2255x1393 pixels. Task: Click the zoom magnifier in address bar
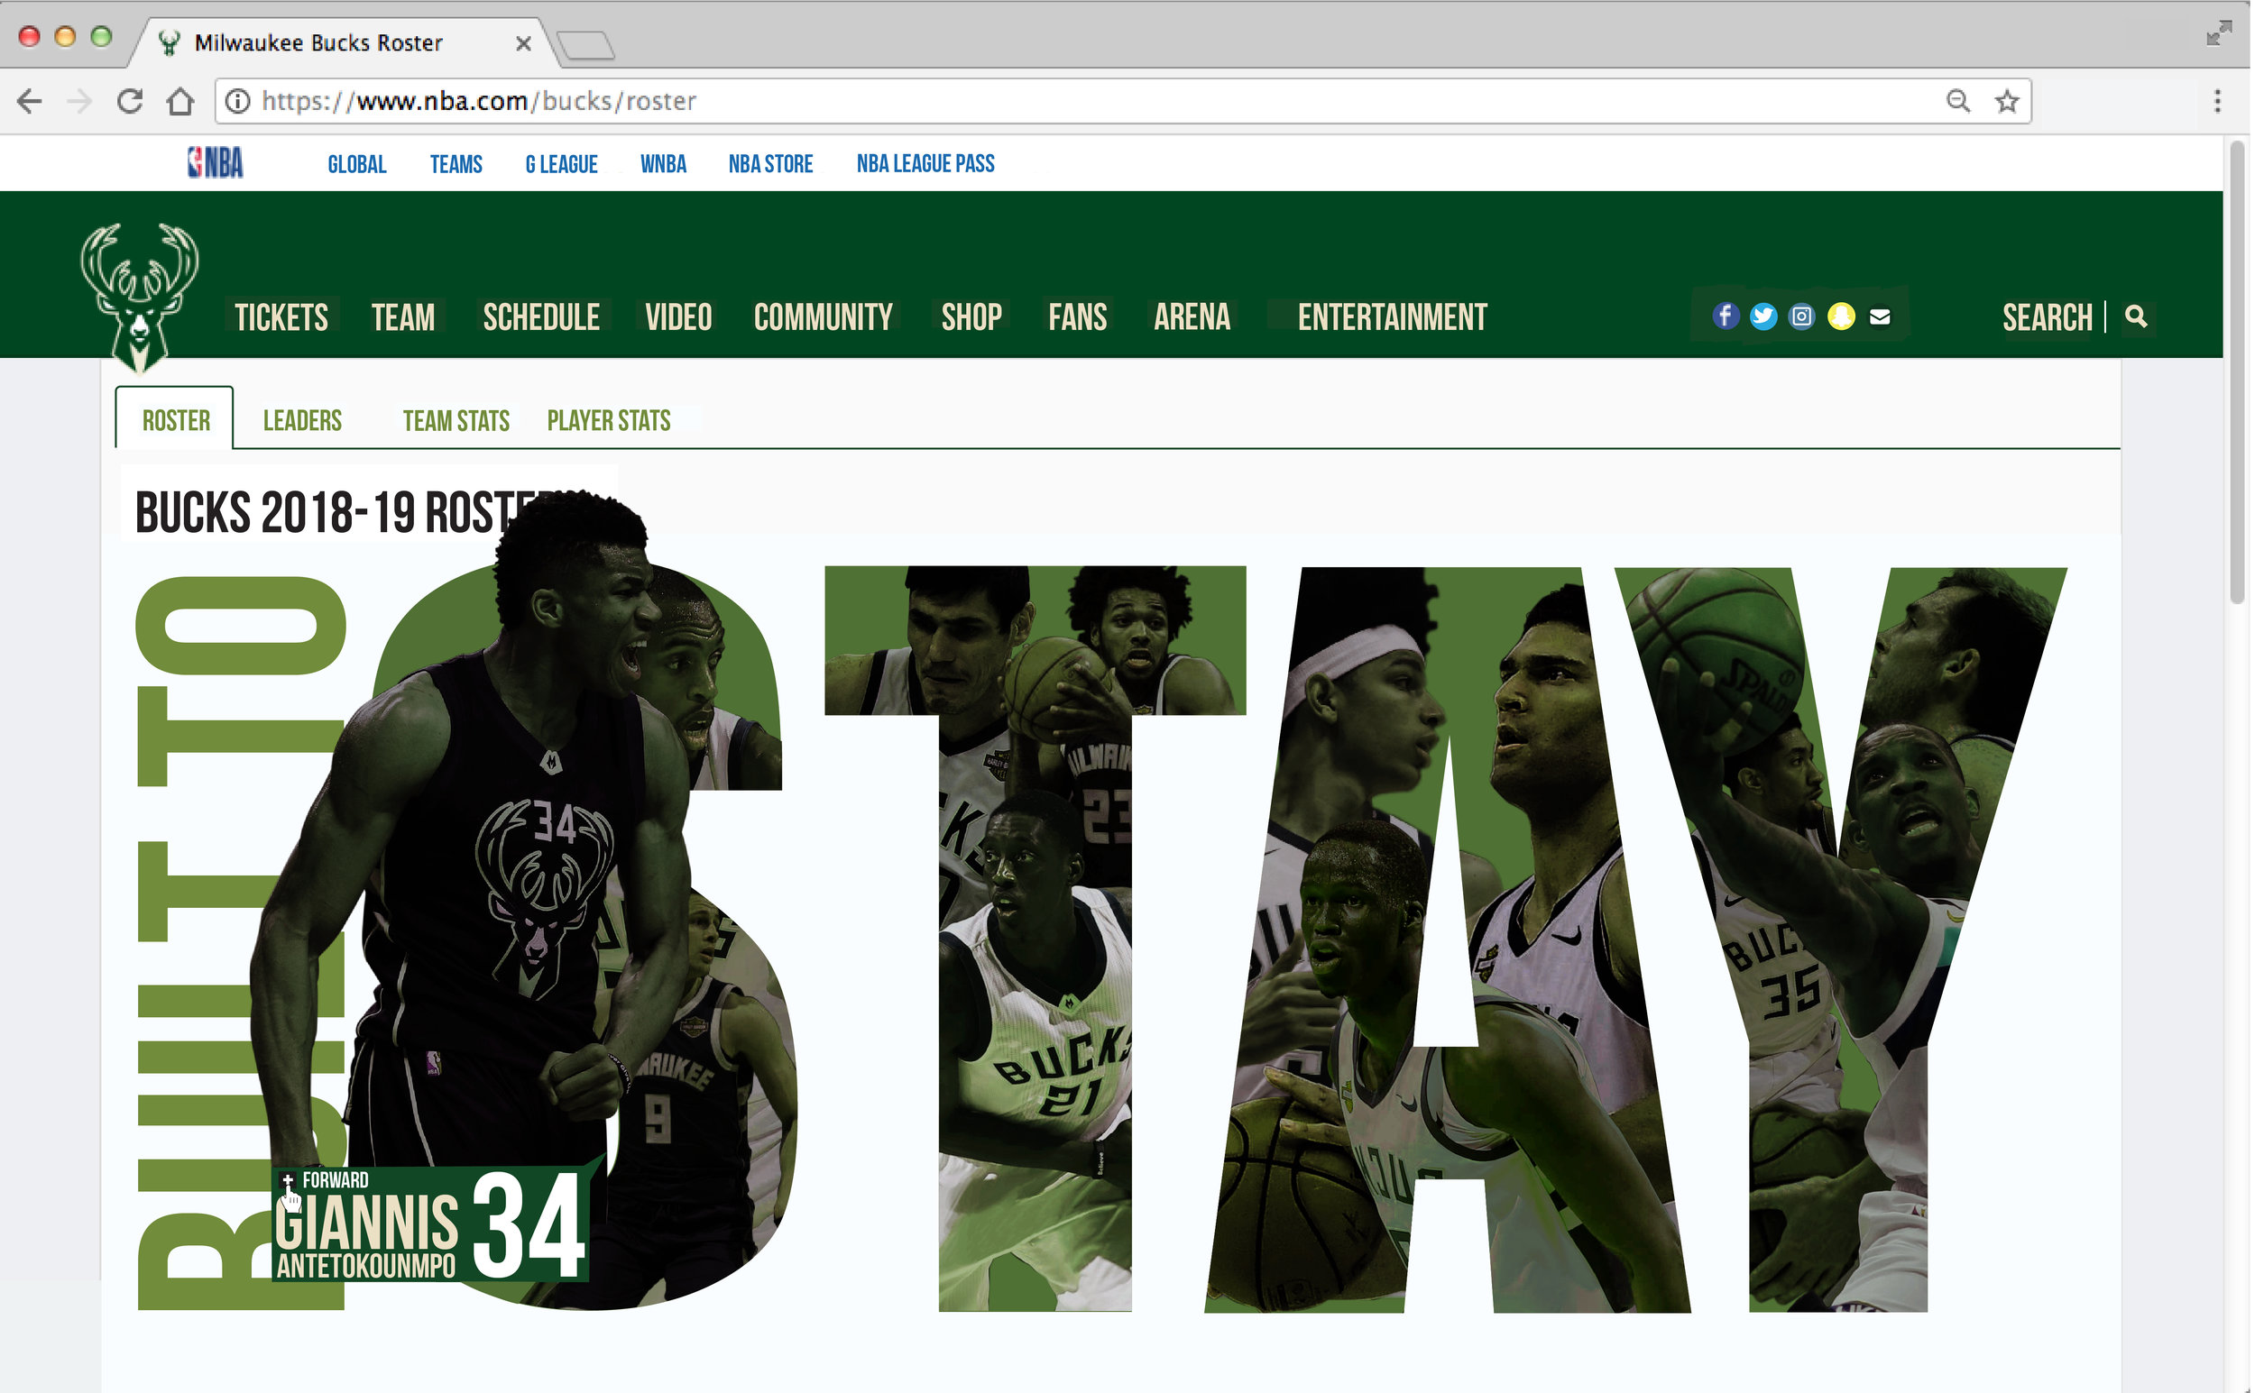1958,100
